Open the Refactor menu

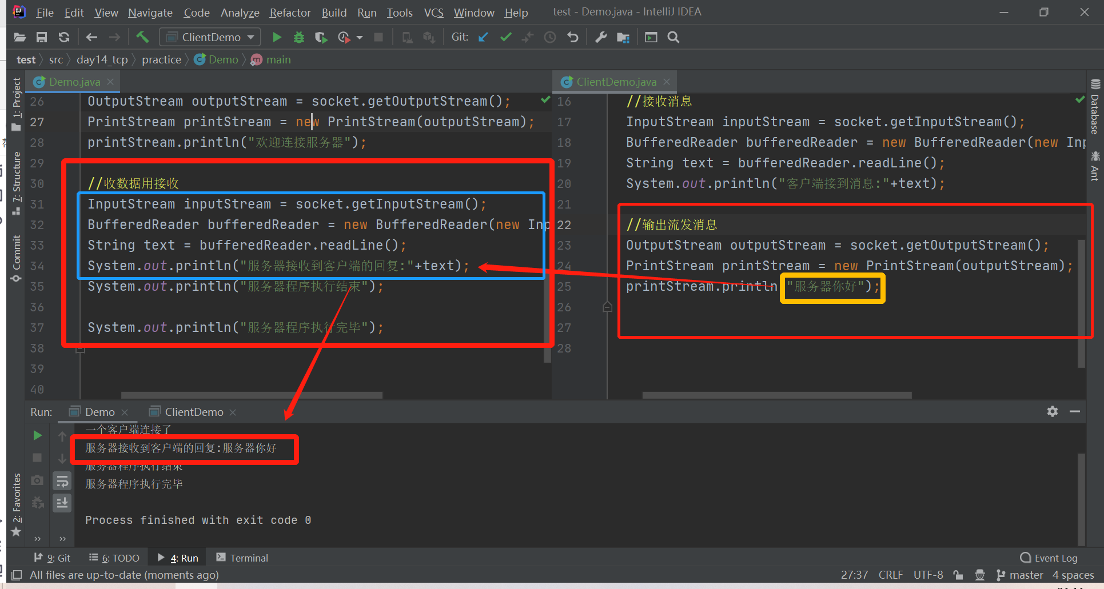290,13
